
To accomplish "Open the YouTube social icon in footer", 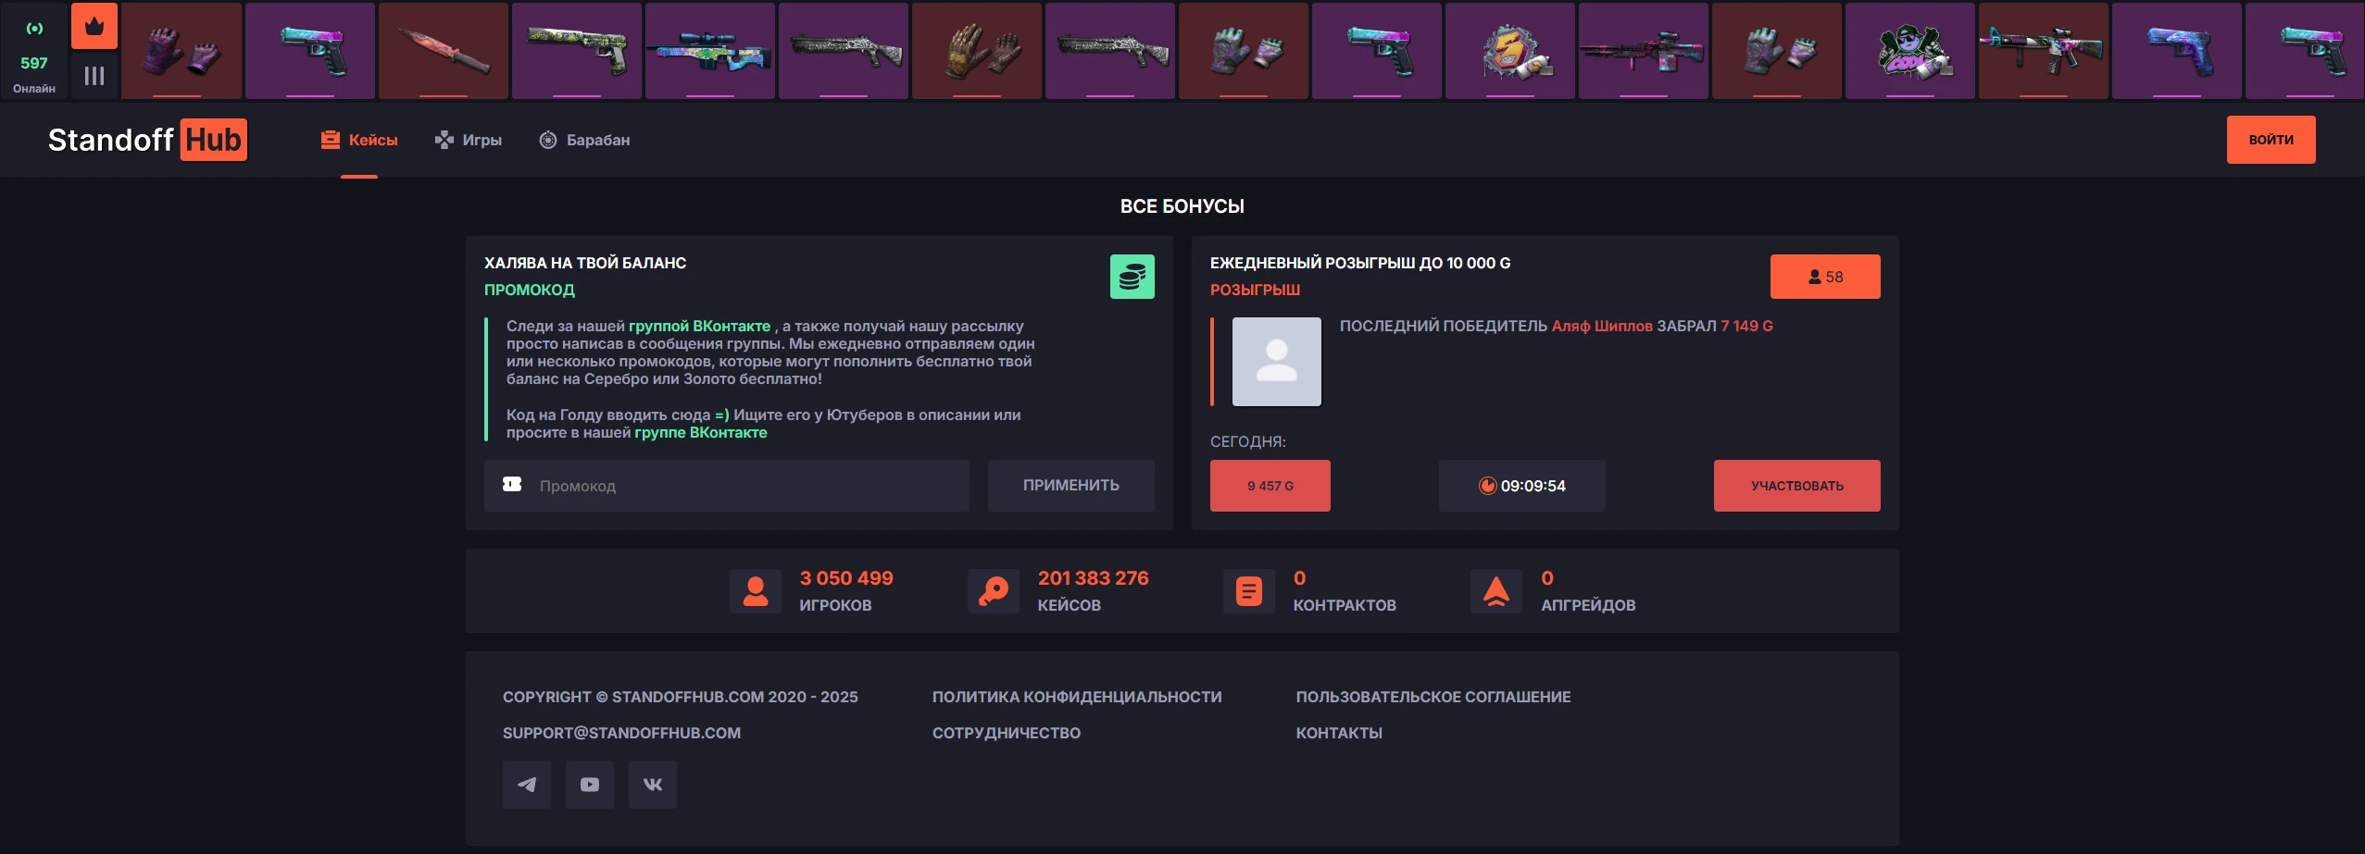I will pos(590,785).
